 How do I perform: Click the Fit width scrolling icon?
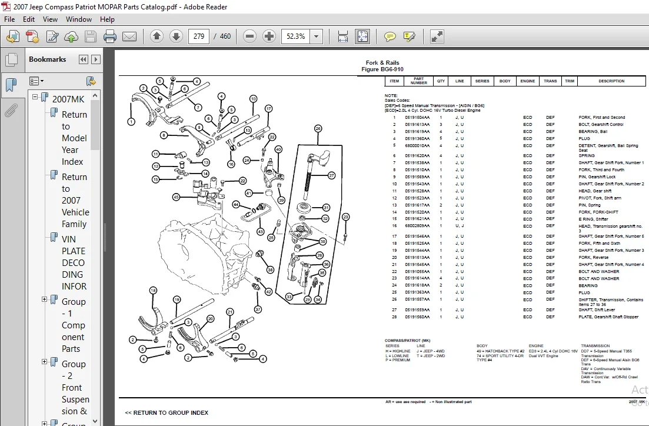point(342,36)
